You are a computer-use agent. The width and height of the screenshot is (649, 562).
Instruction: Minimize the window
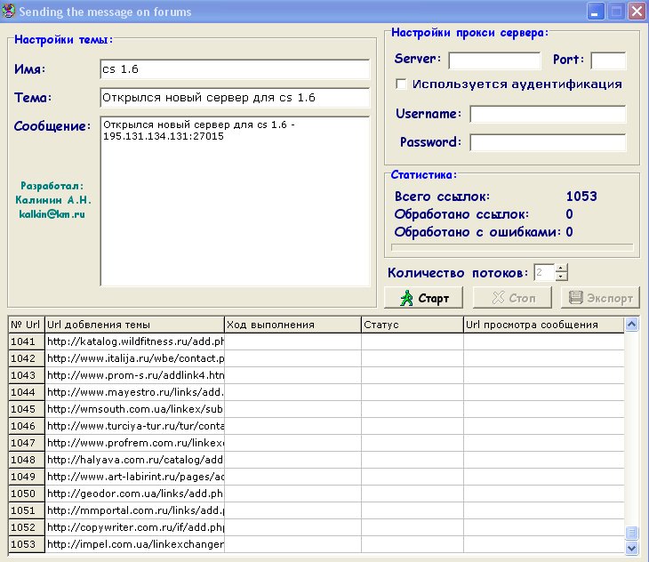(x=596, y=12)
